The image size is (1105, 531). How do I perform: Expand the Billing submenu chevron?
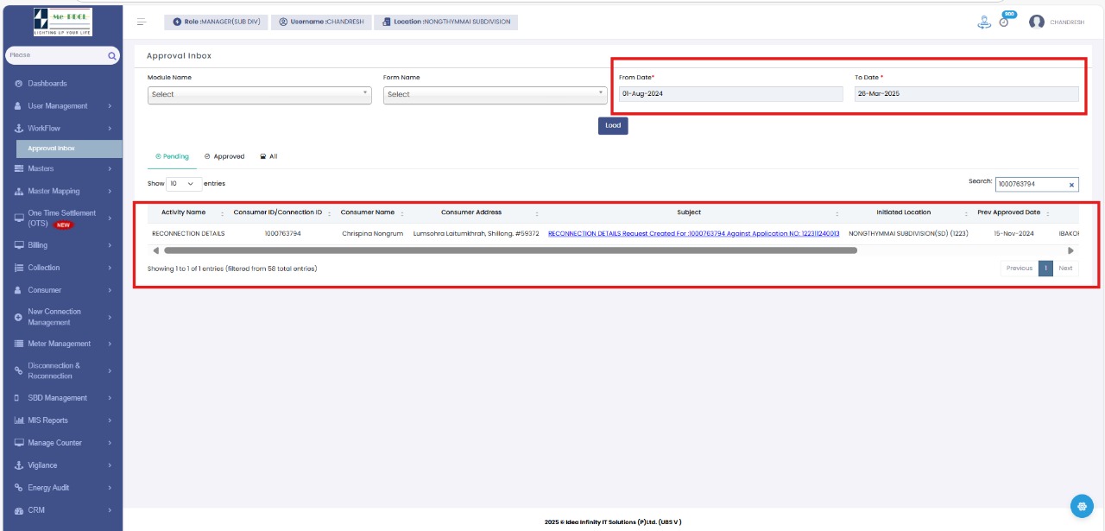coord(110,245)
